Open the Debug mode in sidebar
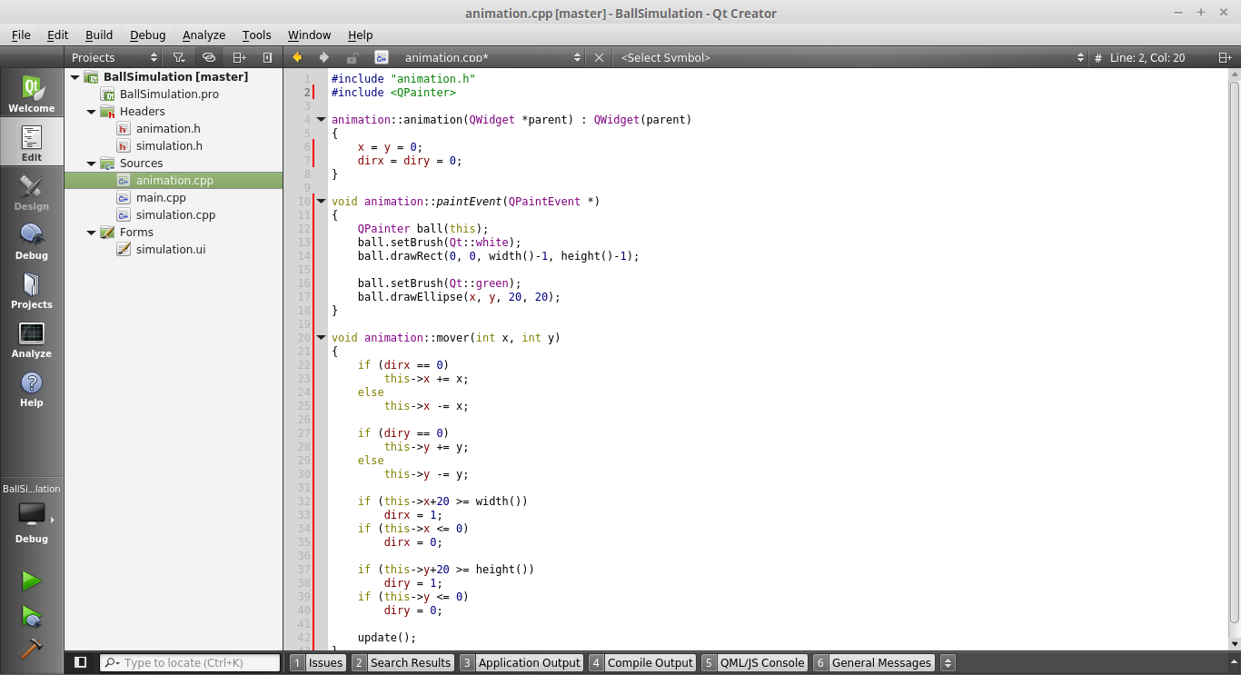This screenshot has width=1241, height=675. 32,241
